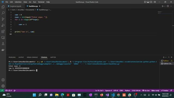Open the Run and Debug view
Screen dimensions: 174x98
click(3, 25)
